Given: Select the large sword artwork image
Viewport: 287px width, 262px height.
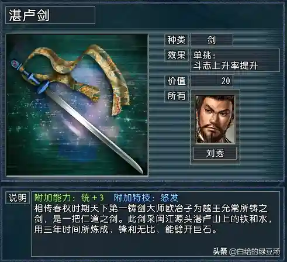Looking at the screenshot, I should click(77, 105).
